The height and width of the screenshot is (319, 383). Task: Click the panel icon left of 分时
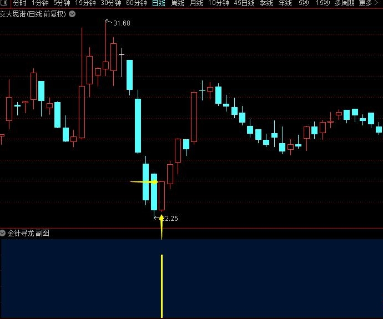(x=4, y=3)
